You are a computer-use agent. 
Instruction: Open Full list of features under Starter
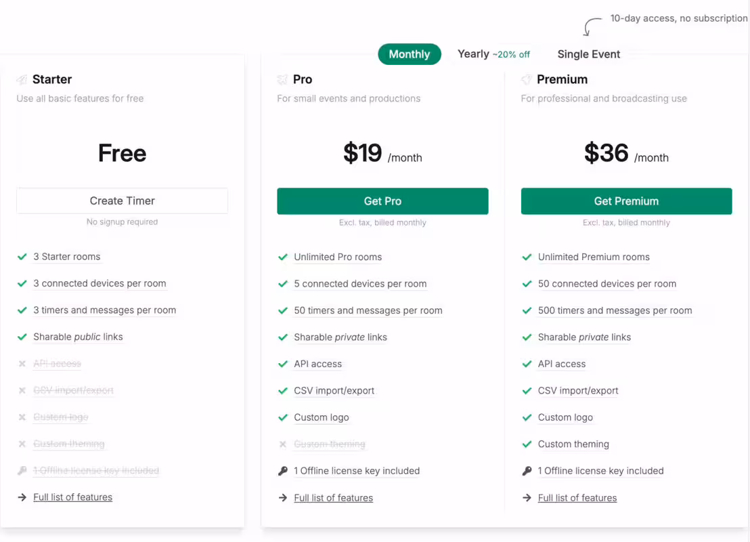click(72, 497)
